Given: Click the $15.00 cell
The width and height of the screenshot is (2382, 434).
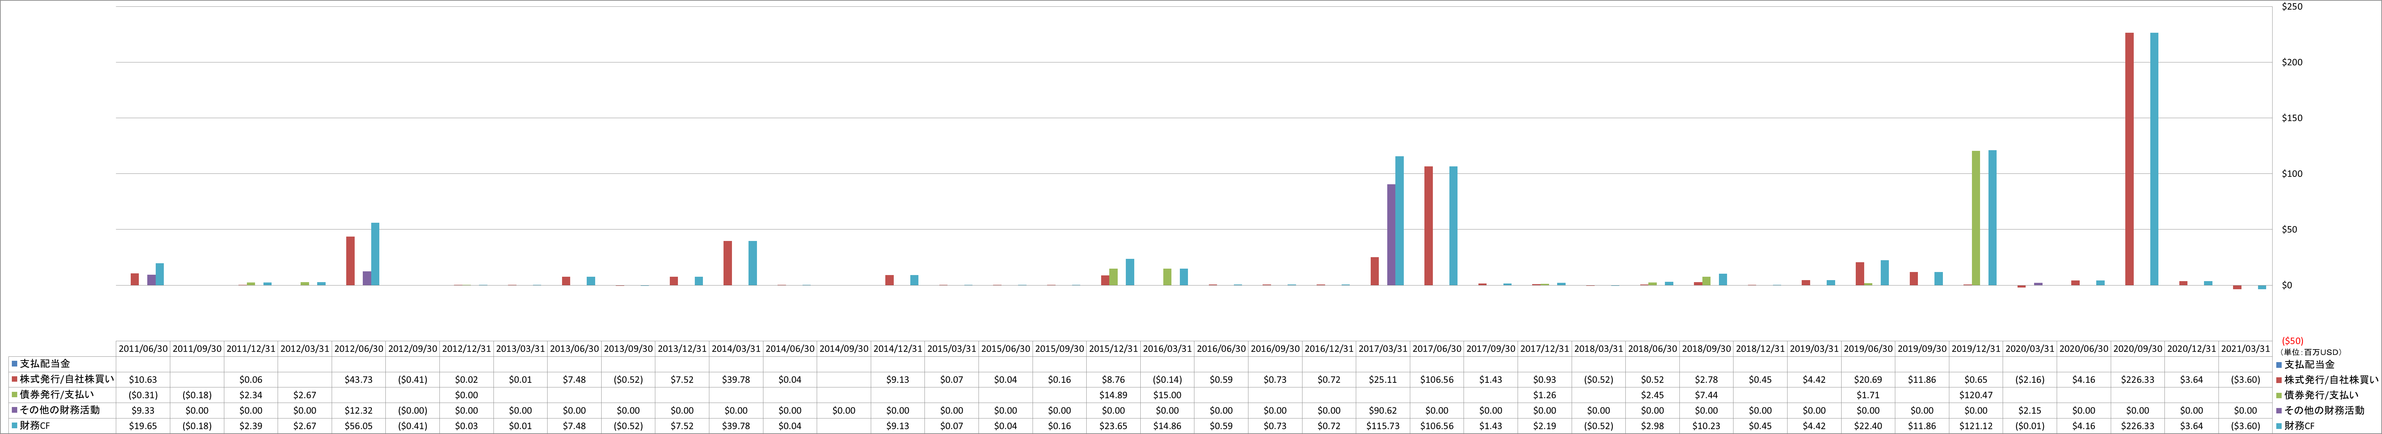Looking at the screenshot, I should (x=1167, y=395).
